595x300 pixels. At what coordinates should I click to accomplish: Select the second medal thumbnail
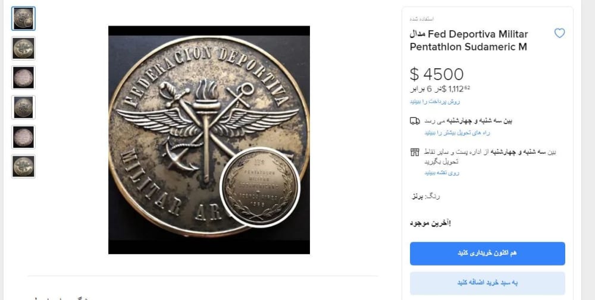click(24, 48)
